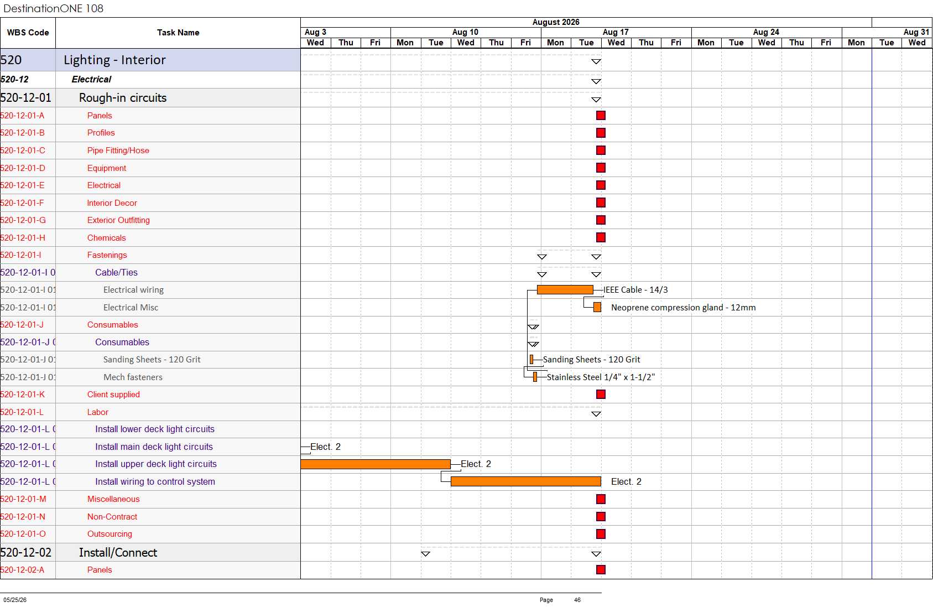Click the blue vertical date line in the chart
This screenshot has width=933, height=607.
point(872,314)
